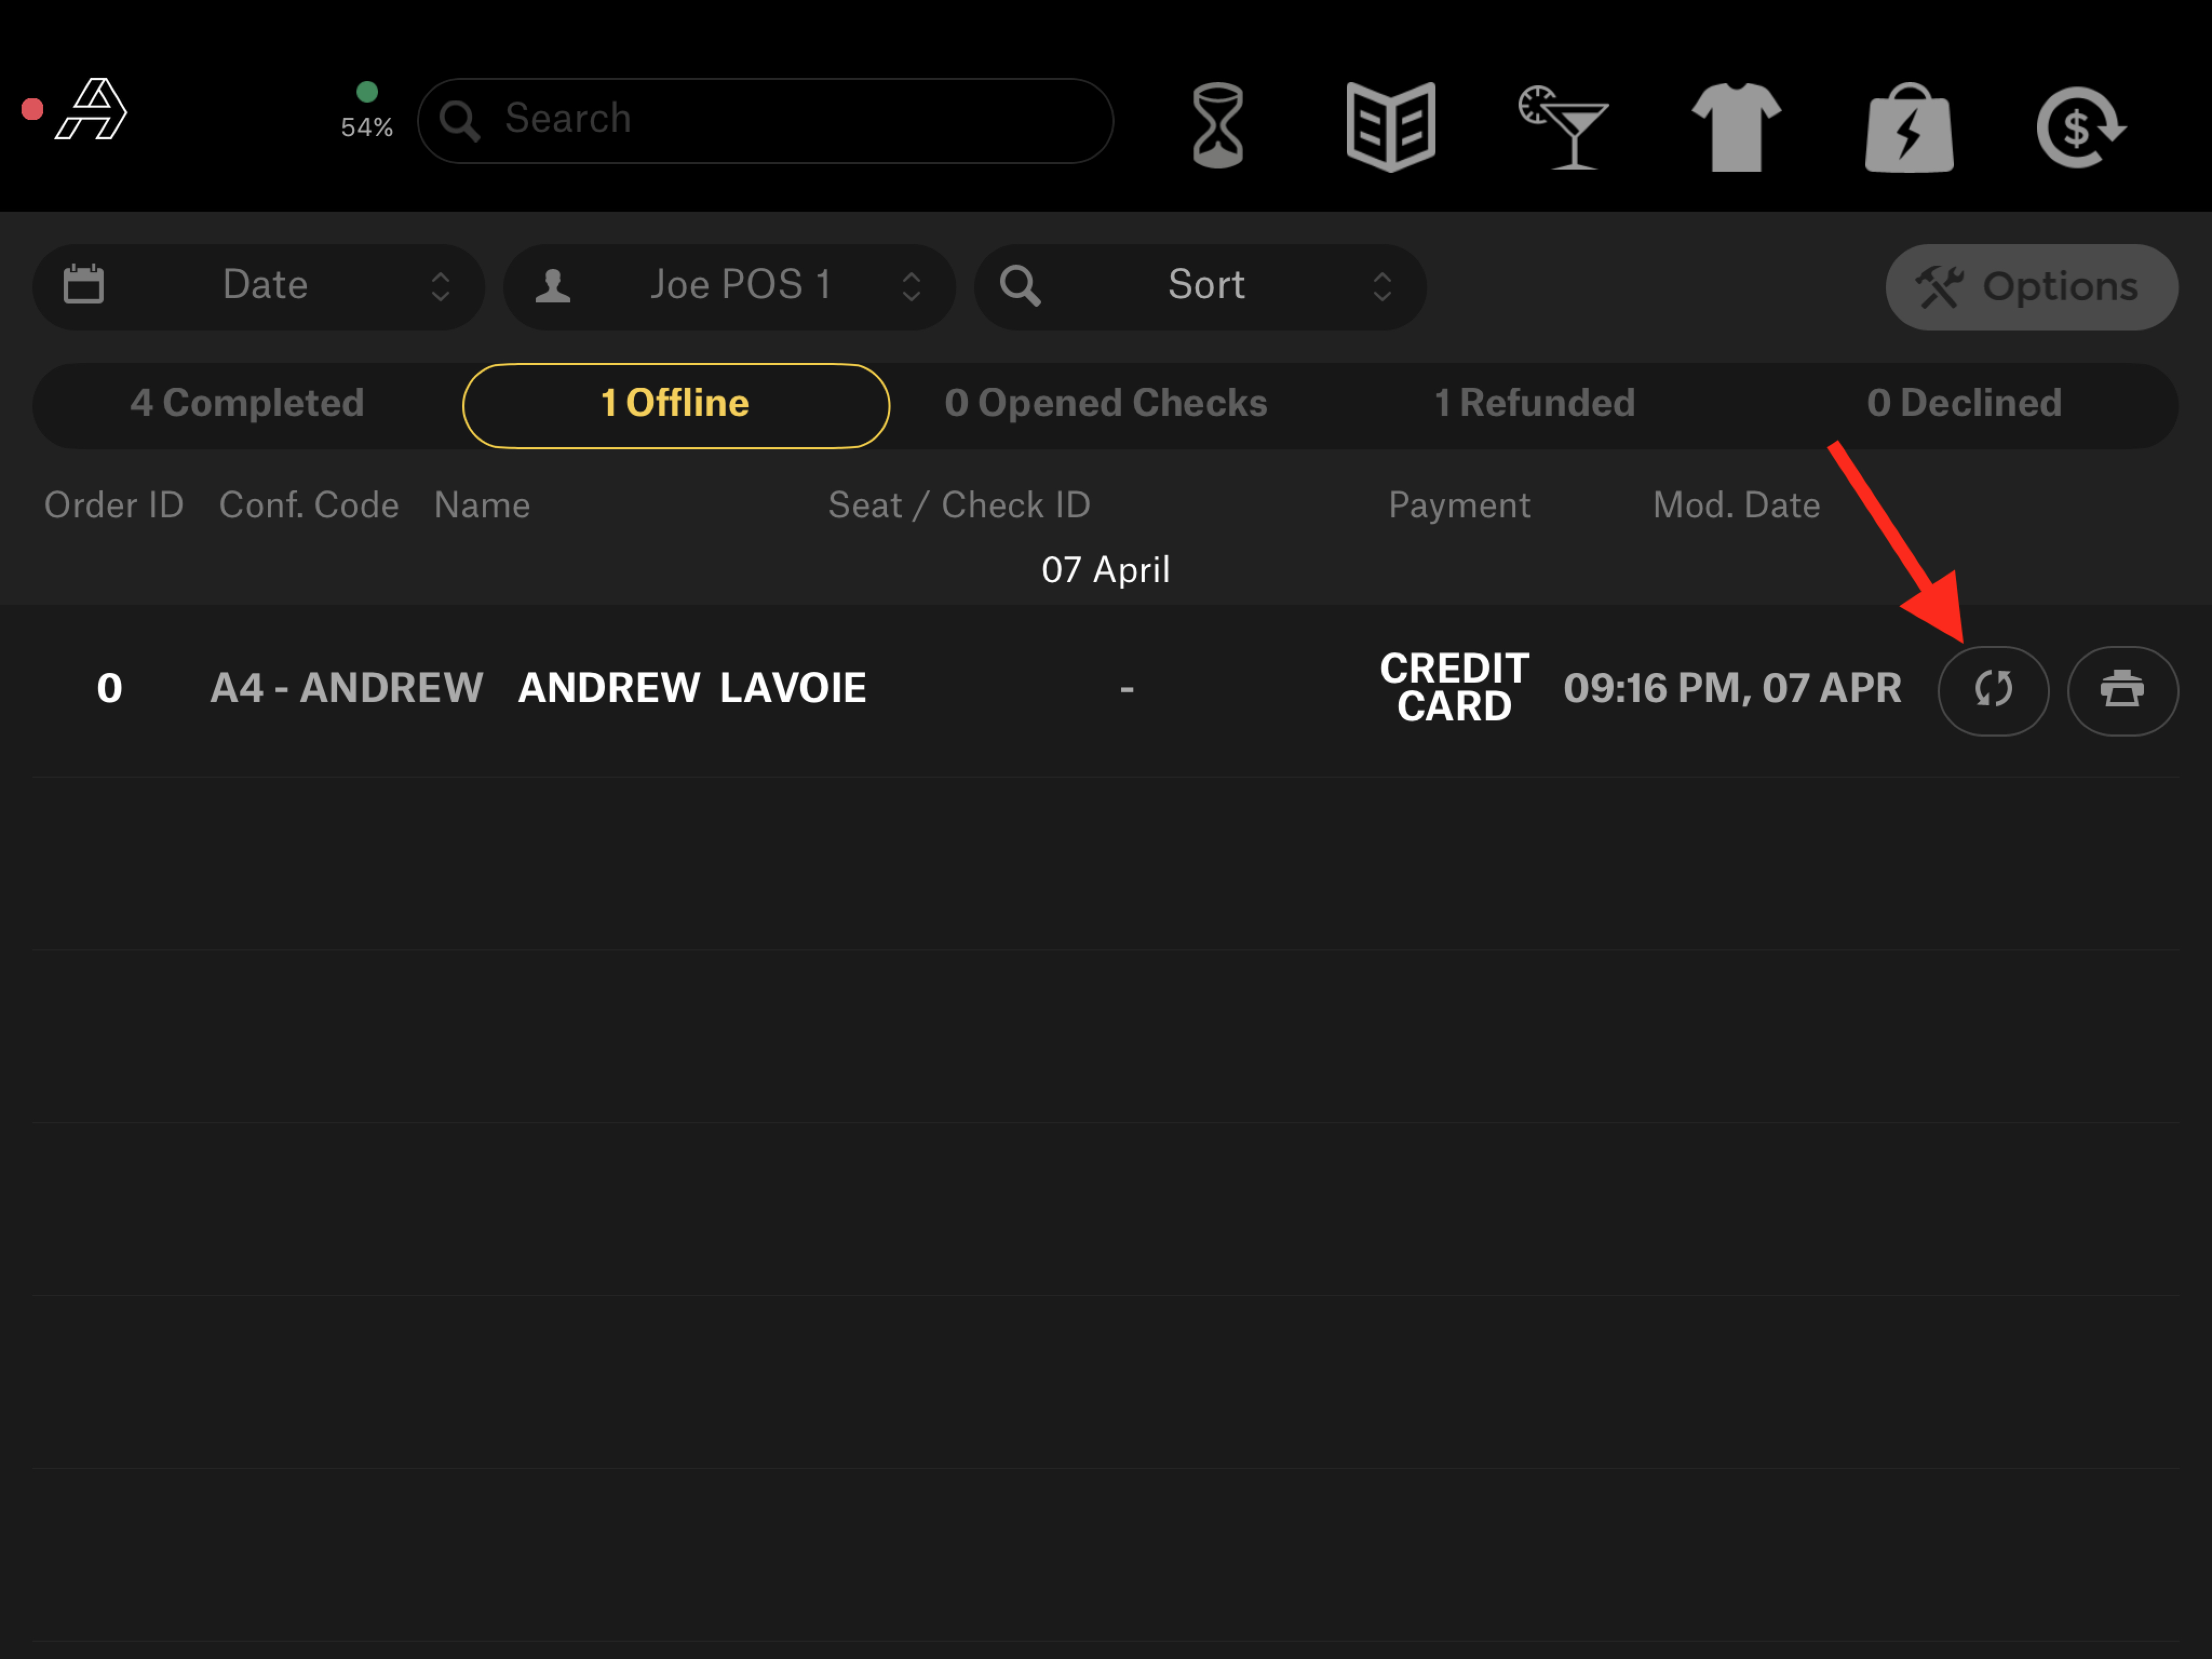Retry sync on Andrew Lavoie's offline payment
The width and height of the screenshot is (2212, 1659).
1993,690
